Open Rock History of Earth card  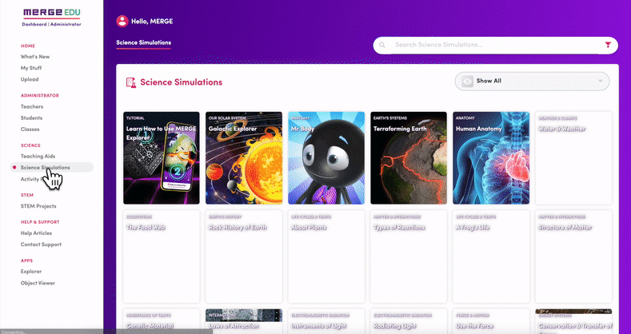pyautogui.click(x=244, y=256)
